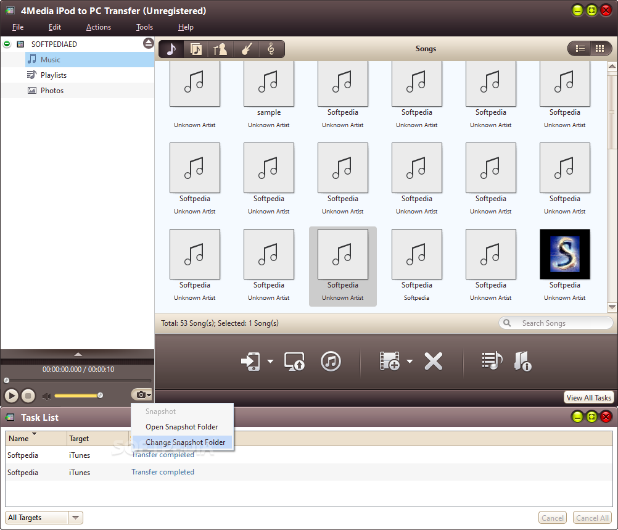Image resolution: width=618 pixels, height=530 pixels.
Task: Switch to the Albums view tab
Action: click(196, 49)
